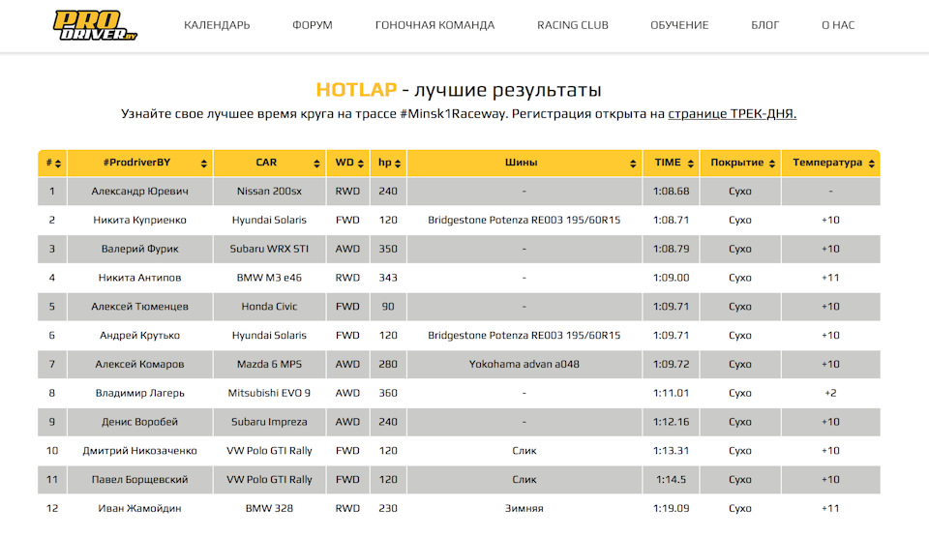Screen dimensions: 929x538
Task: Click the Subaru Impreza cell
Action: click(269, 422)
